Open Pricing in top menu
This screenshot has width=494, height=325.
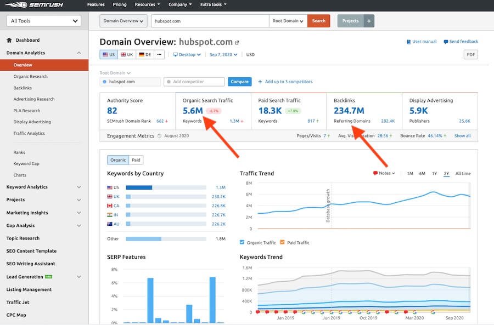coord(120,4)
